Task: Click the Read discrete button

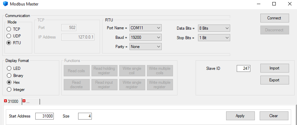Action: pos(76,85)
